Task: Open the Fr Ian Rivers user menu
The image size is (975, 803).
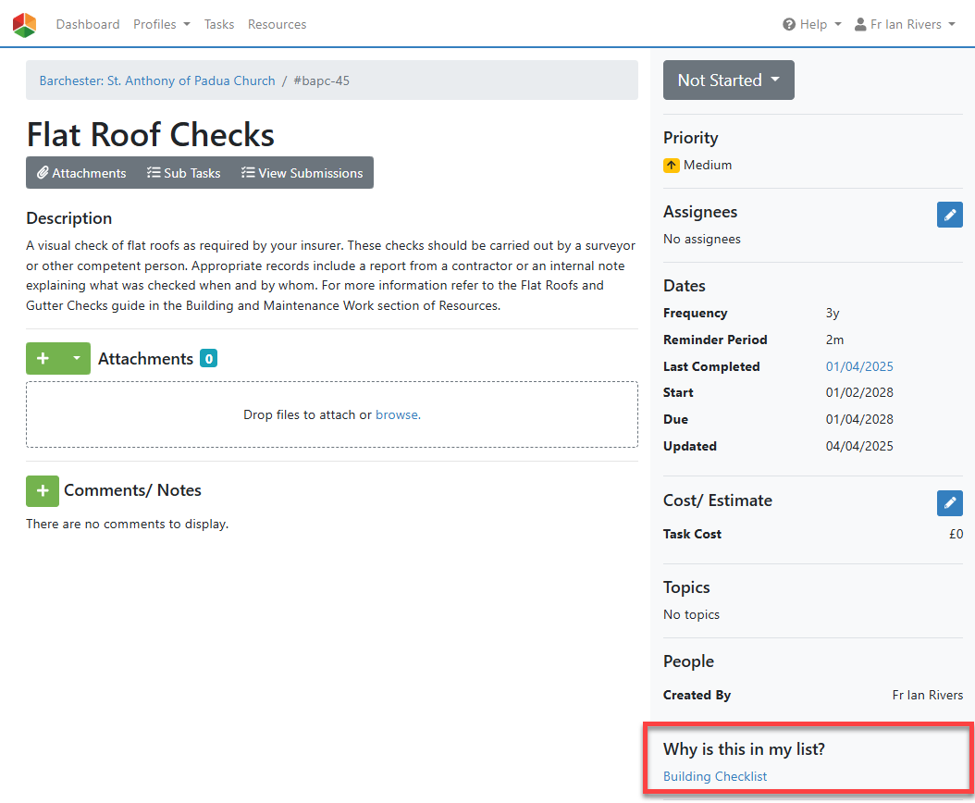Action: coord(904,25)
